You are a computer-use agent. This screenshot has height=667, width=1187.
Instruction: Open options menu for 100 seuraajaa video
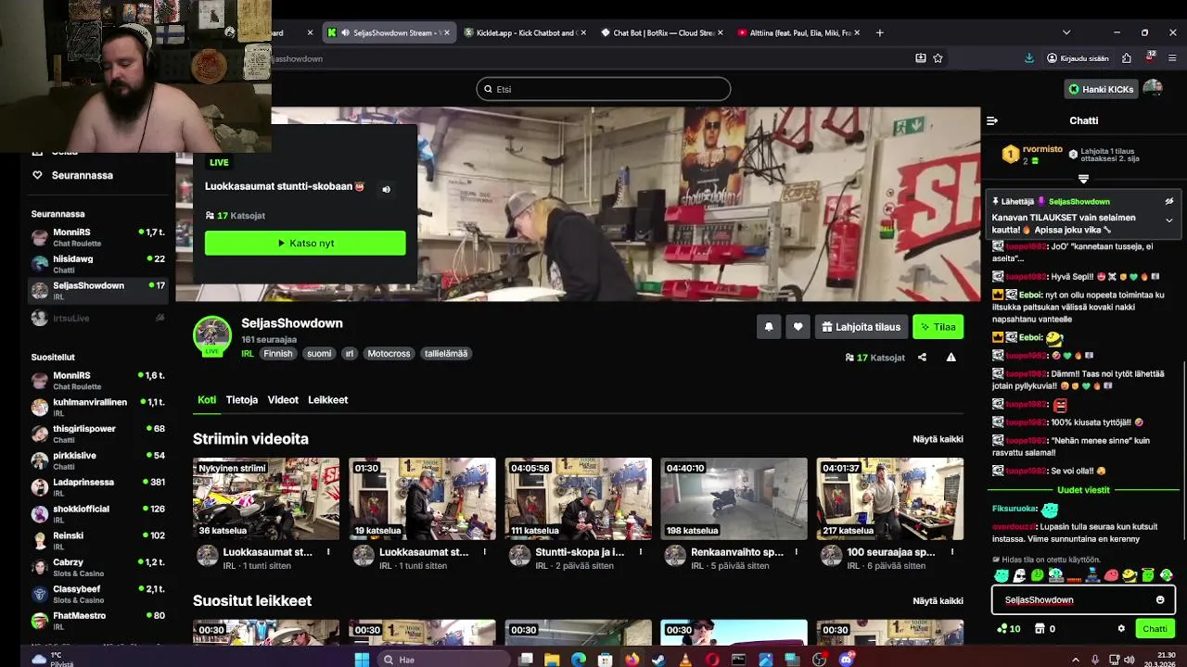(x=951, y=552)
